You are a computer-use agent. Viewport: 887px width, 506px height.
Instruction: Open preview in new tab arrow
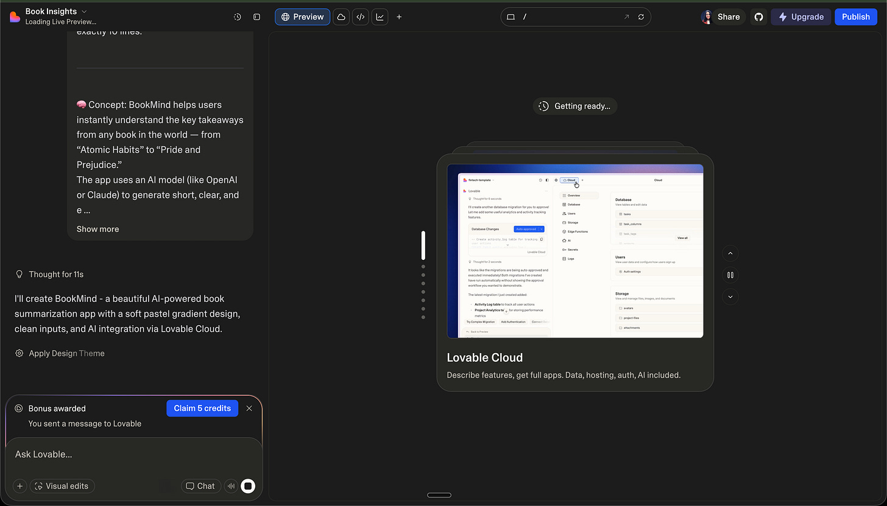(626, 17)
